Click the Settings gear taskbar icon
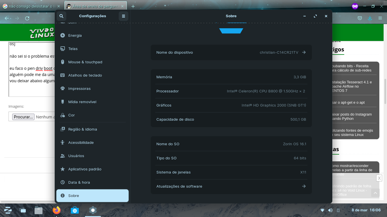The height and width of the screenshot is (217, 387). coord(93,210)
